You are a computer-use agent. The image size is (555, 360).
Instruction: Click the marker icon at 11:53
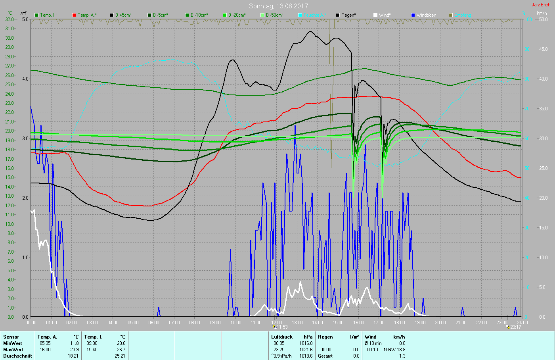coord(274,327)
